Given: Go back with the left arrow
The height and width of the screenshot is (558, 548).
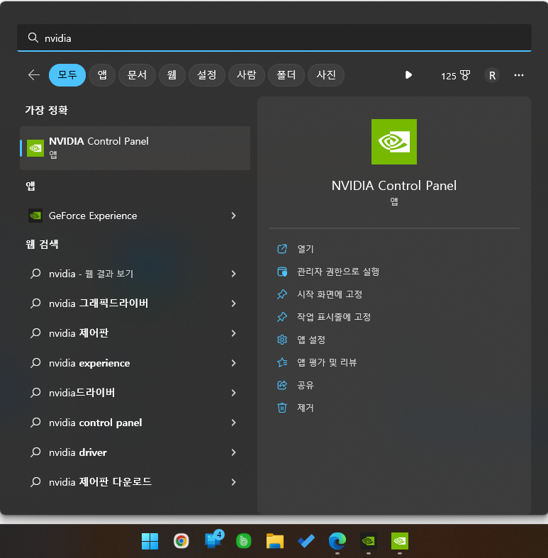Looking at the screenshot, I should click(34, 75).
